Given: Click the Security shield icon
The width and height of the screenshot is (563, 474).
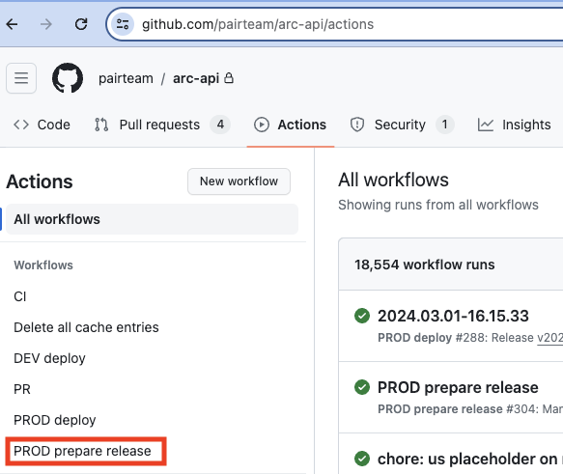Looking at the screenshot, I should pyautogui.click(x=357, y=125).
